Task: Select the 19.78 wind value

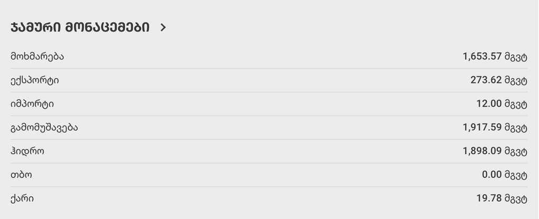Action: (489, 199)
